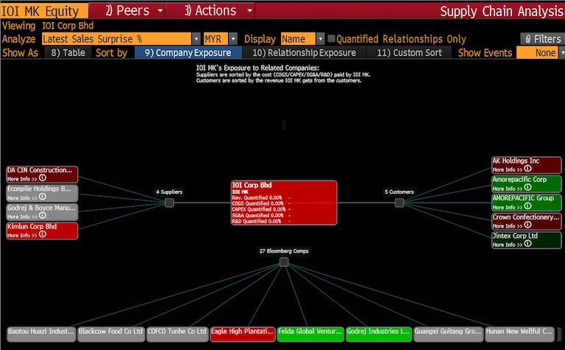Click the IOI MK Equity ticker field
565x350 pixels.
click(x=44, y=11)
